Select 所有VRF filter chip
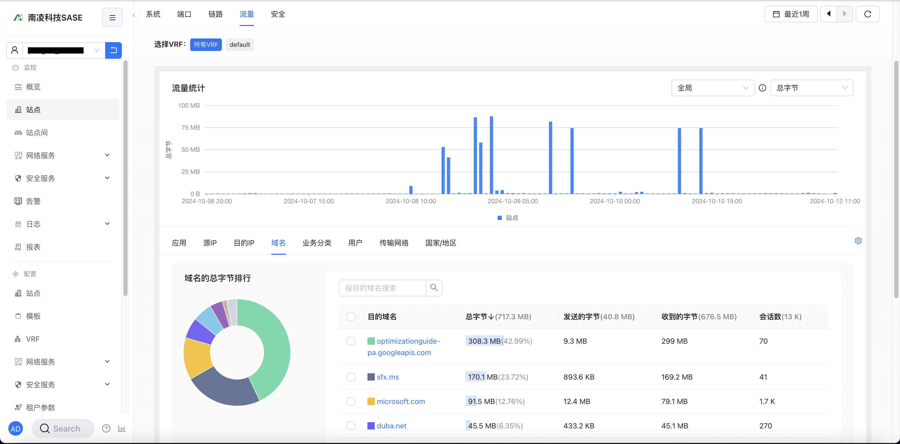Image resolution: width=900 pixels, height=444 pixels. [x=206, y=45]
